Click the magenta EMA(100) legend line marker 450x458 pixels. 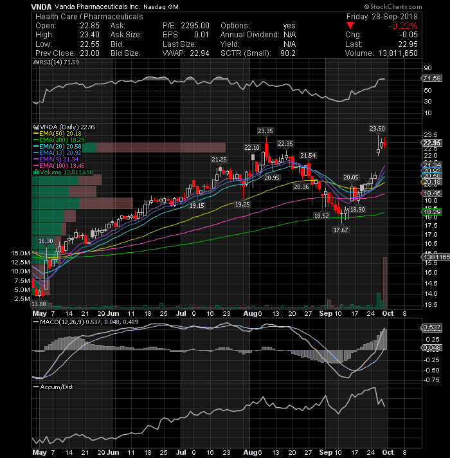point(36,166)
